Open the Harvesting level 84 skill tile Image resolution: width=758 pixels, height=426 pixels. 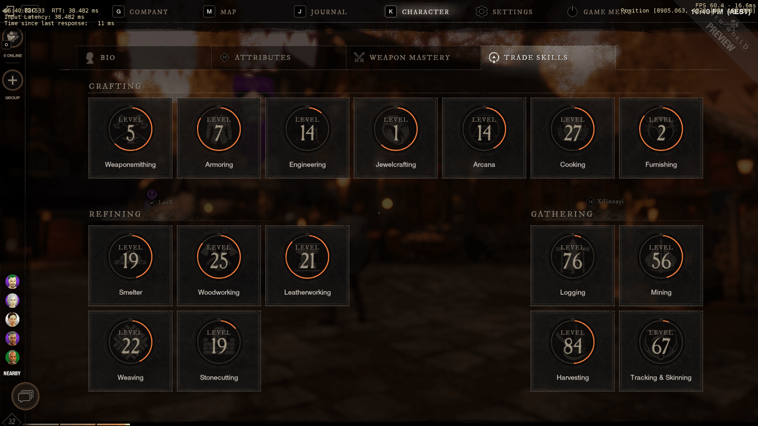click(572, 351)
